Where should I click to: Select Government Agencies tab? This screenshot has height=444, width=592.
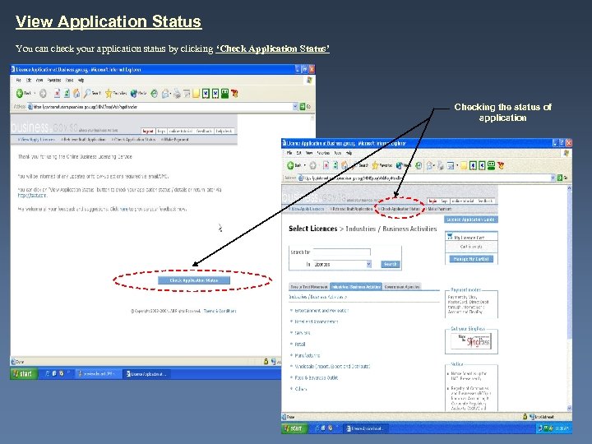coord(402,287)
